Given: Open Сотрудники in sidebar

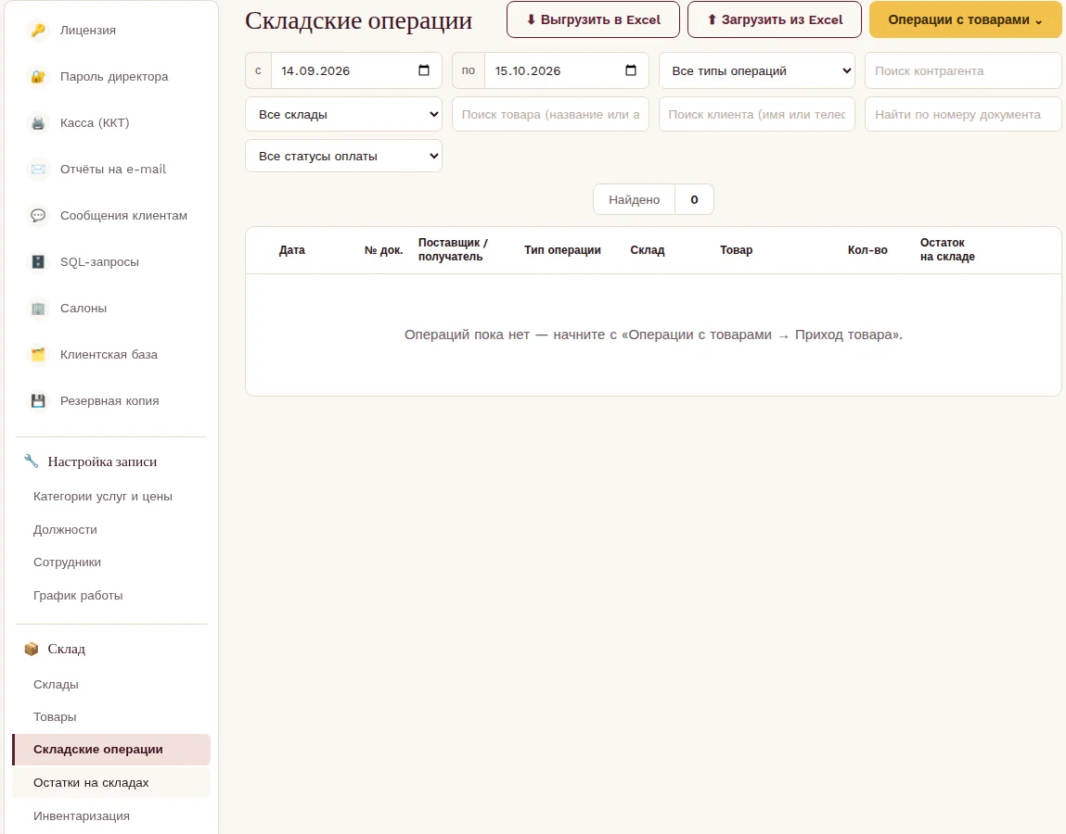Looking at the screenshot, I should pyautogui.click(x=110, y=562).
